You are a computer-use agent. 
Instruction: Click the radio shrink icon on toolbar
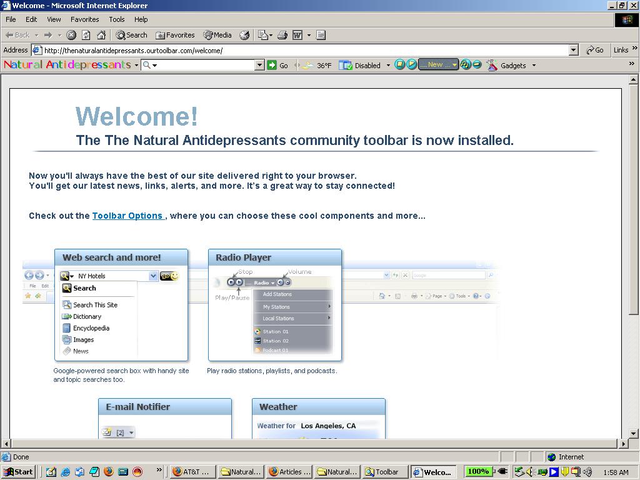point(477,65)
